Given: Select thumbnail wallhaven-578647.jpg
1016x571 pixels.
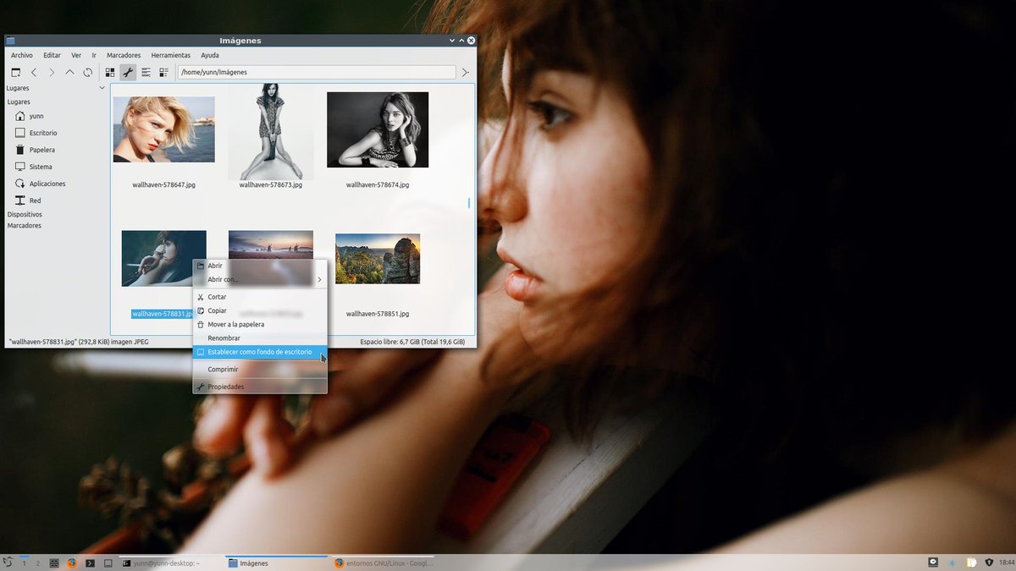Looking at the screenshot, I should 164,129.
